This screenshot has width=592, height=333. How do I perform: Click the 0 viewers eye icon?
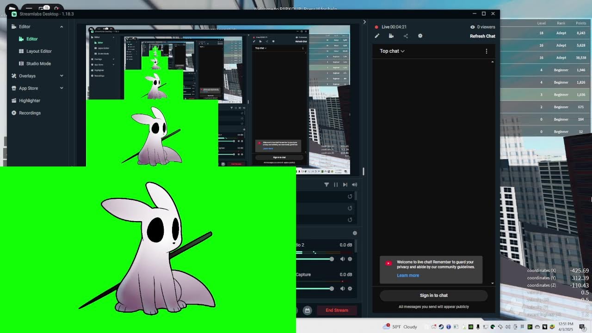[472, 27]
